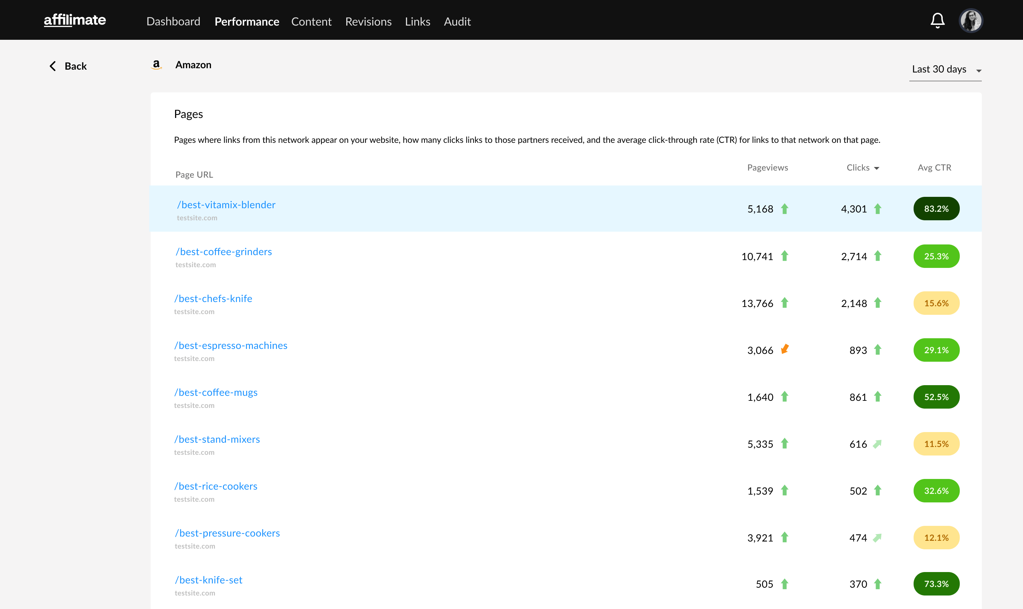The image size is (1023, 609).
Task: Click orange down arrow for espresso machines pageviews
Action: pyautogui.click(x=785, y=349)
